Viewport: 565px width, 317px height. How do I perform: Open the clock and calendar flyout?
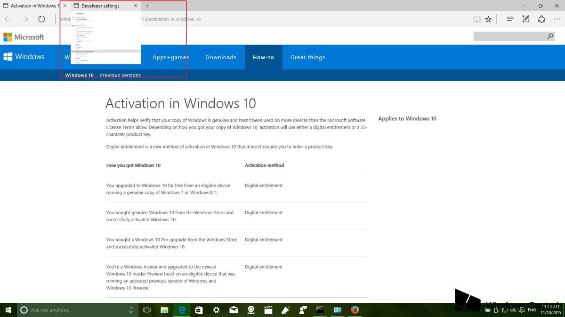pyautogui.click(x=552, y=310)
